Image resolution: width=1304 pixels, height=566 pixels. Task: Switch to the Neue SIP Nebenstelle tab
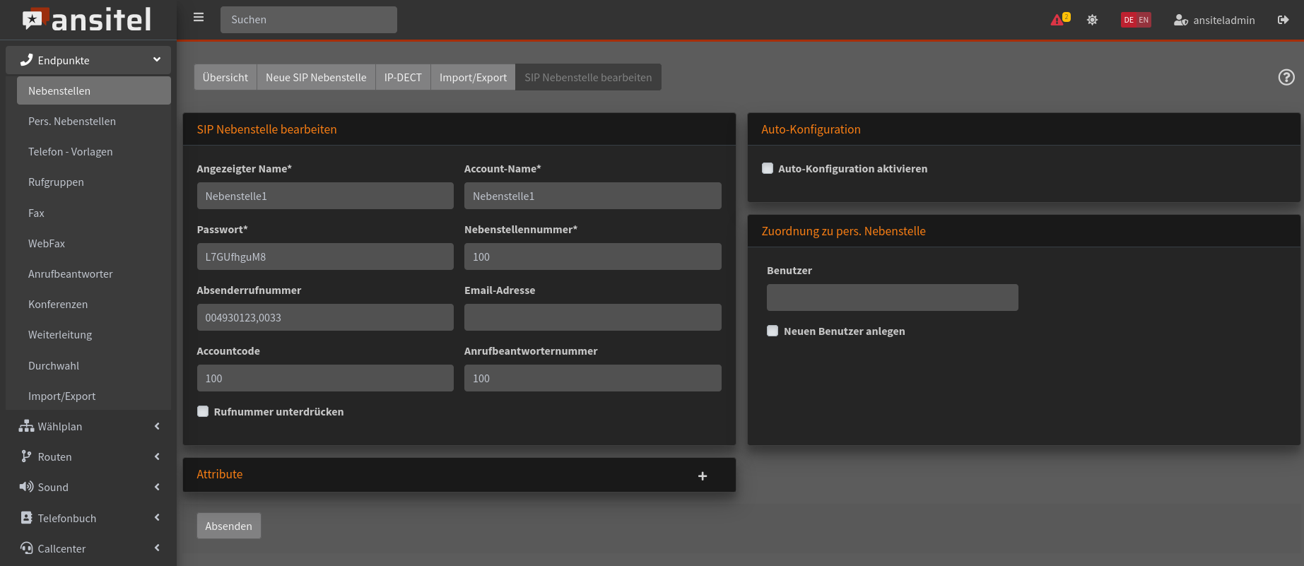pos(316,78)
